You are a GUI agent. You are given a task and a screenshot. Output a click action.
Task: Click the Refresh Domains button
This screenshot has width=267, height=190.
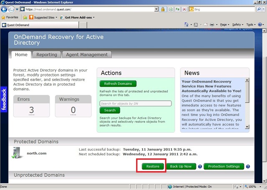point(118,84)
